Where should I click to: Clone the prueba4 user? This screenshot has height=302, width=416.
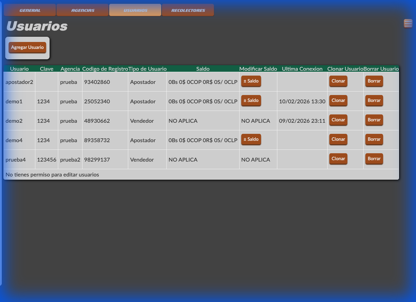tap(338, 159)
